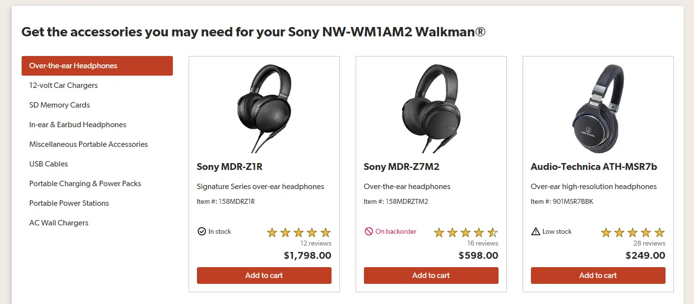
Task: Click the In stock checkmark icon
Action: [x=201, y=231]
